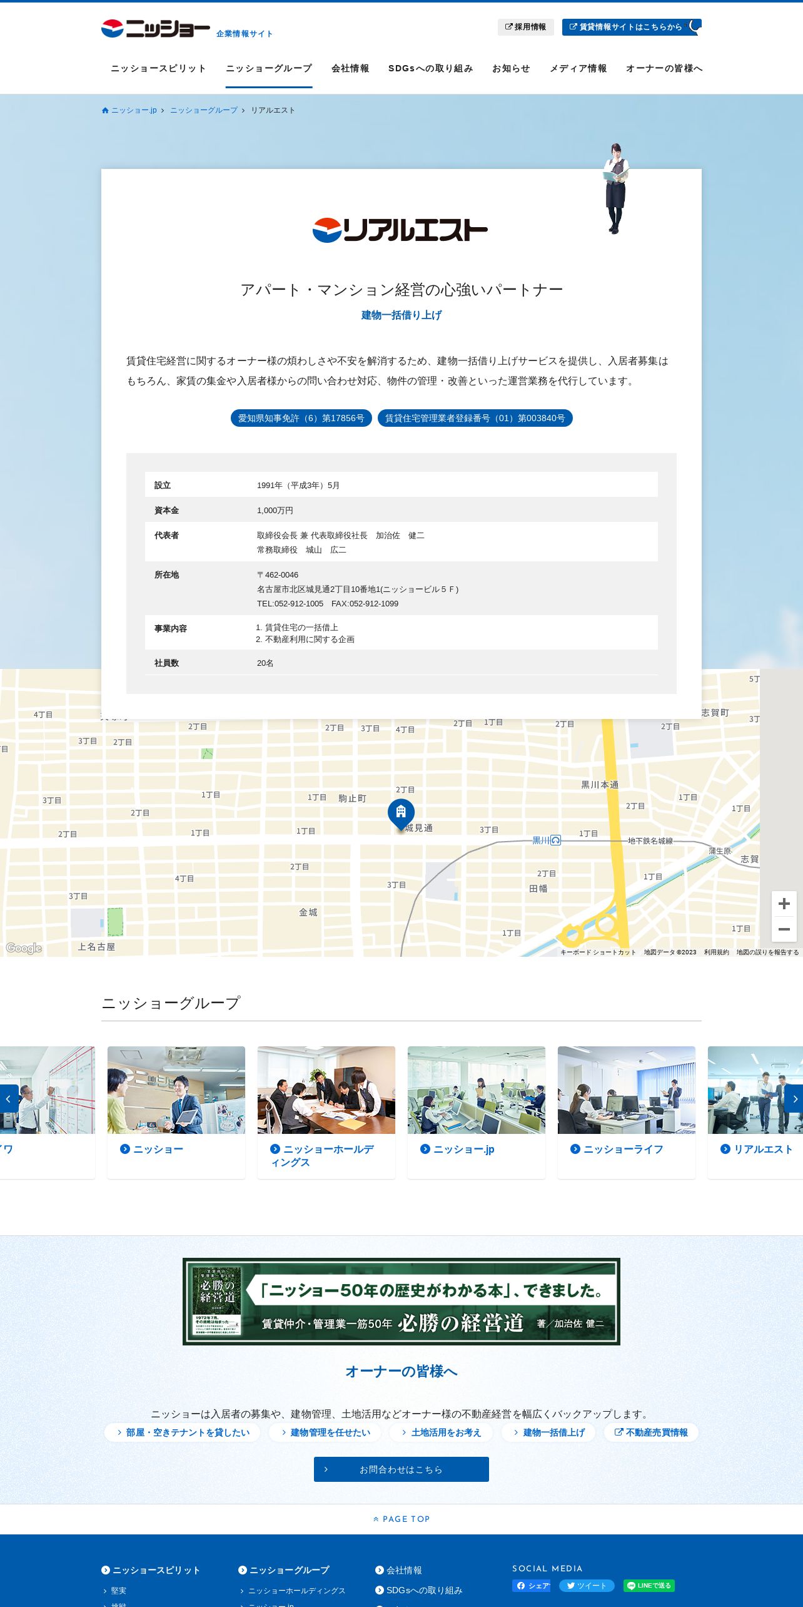The image size is (803, 1607).
Task: Click the リアルエスト company logo
Action: [x=400, y=230]
